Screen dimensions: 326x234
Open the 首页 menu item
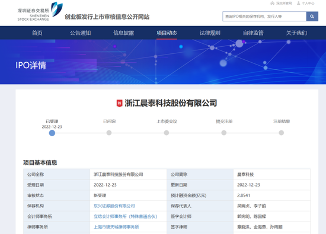coord(37,33)
